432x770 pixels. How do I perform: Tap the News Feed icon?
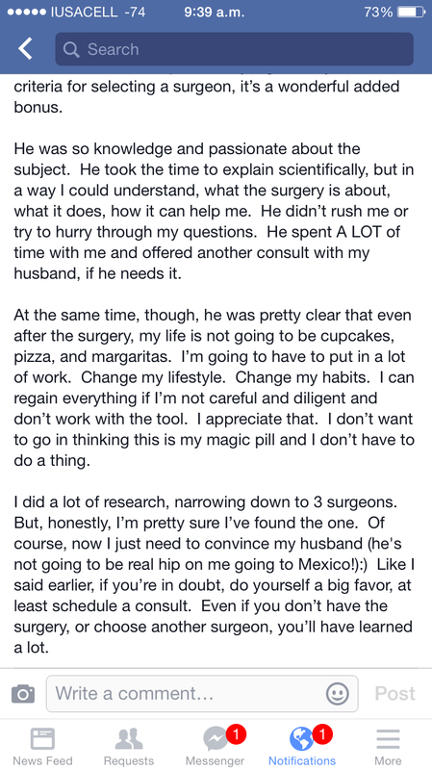(x=42, y=738)
